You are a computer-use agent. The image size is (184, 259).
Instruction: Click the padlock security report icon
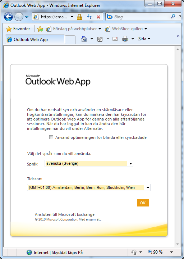pyautogui.click(x=79, y=17)
